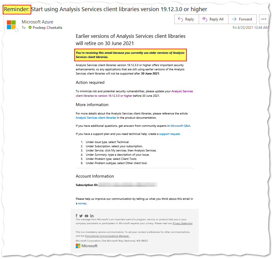Click the Twitter icon in footer
273x259 pixels.
tap(81, 216)
